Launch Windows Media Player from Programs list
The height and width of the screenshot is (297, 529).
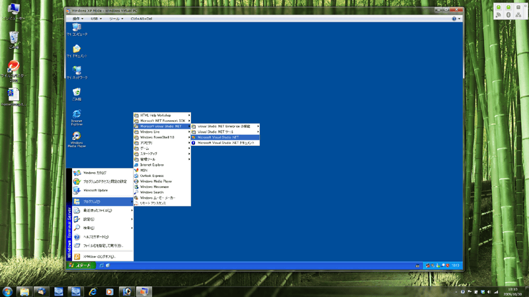[162, 181]
